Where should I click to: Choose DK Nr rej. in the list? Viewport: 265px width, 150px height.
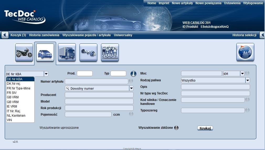(20, 84)
